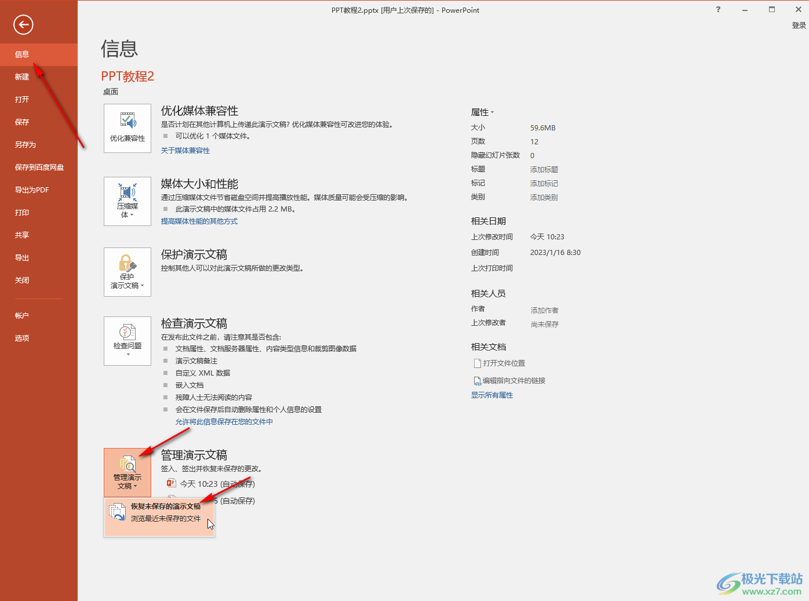Open the Compress Media (压缩媒体) dropdown button
809x601 pixels.
click(127, 201)
